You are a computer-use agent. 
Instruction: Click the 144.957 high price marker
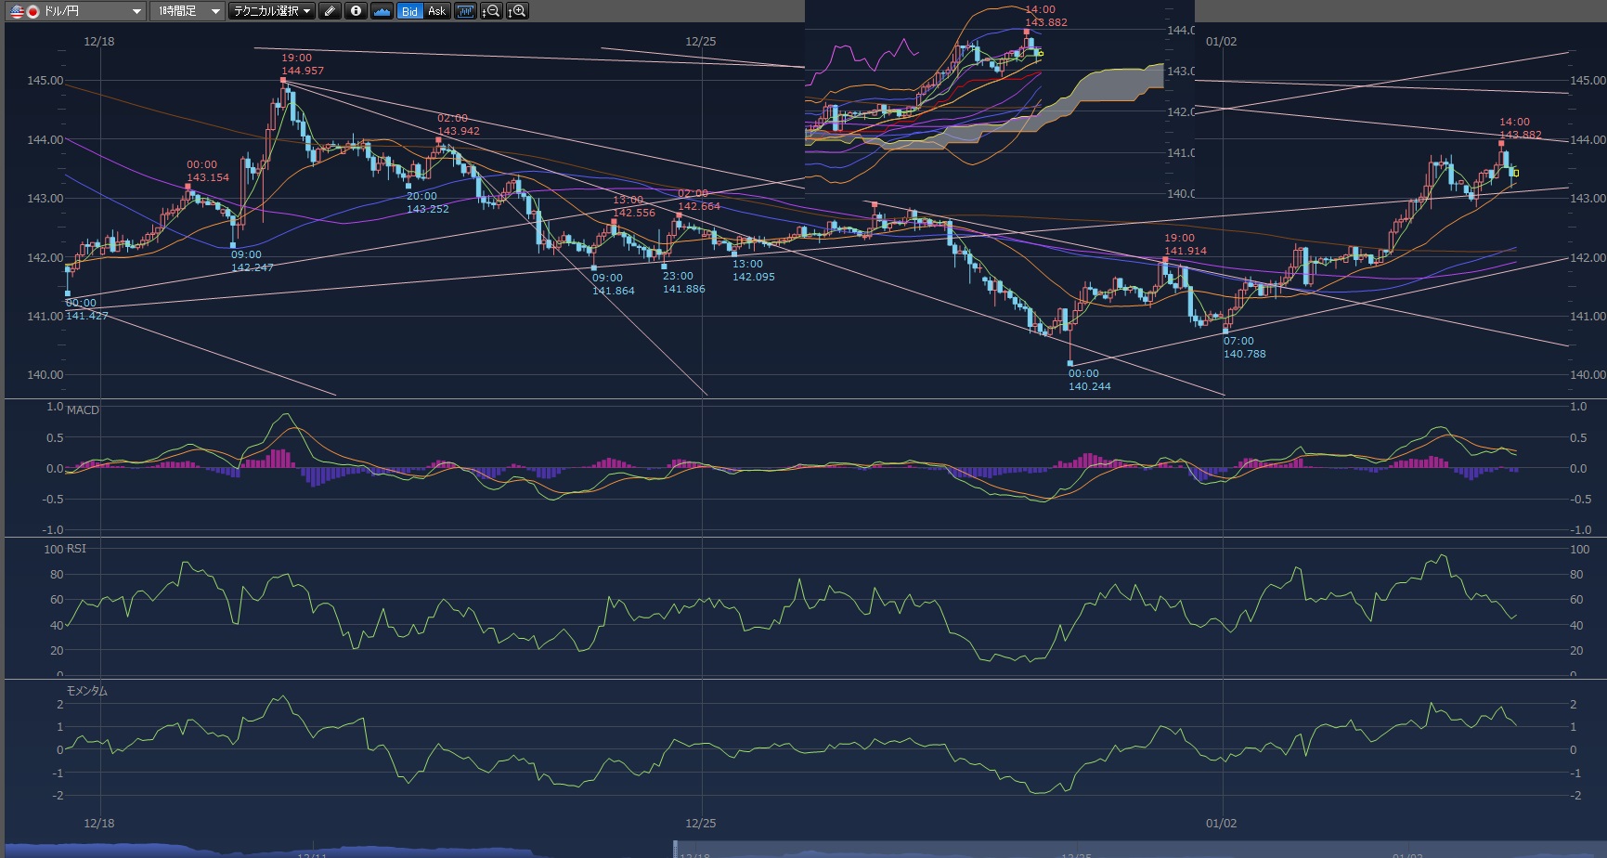[303, 71]
